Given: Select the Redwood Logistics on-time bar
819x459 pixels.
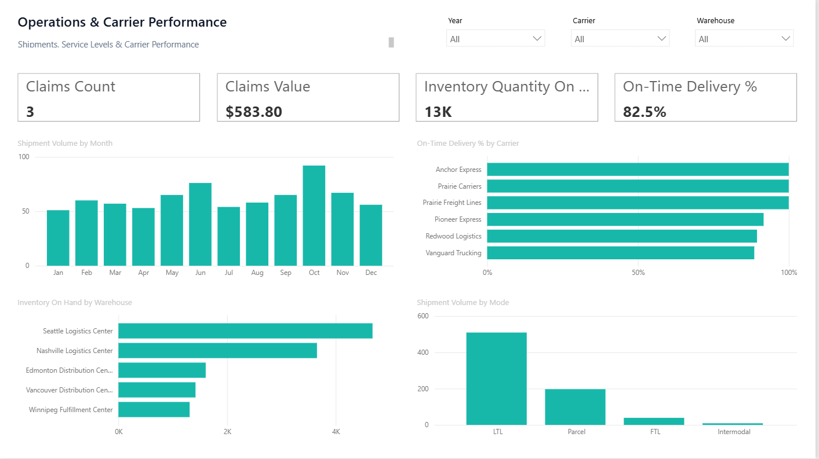Looking at the screenshot, I should click(x=622, y=236).
